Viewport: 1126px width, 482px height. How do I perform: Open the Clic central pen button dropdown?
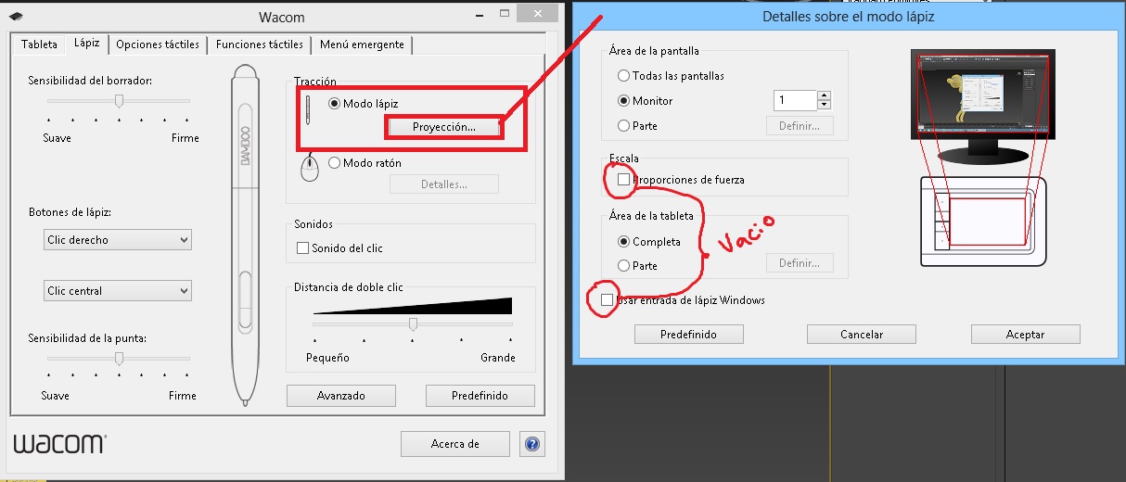pos(118,291)
